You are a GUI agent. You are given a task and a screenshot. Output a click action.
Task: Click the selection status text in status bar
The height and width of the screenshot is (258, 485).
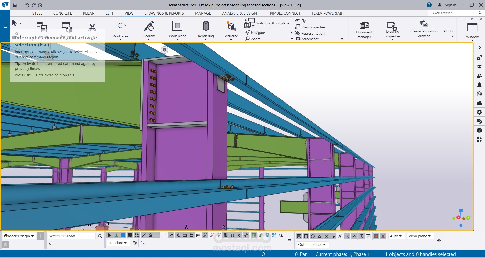421,254
